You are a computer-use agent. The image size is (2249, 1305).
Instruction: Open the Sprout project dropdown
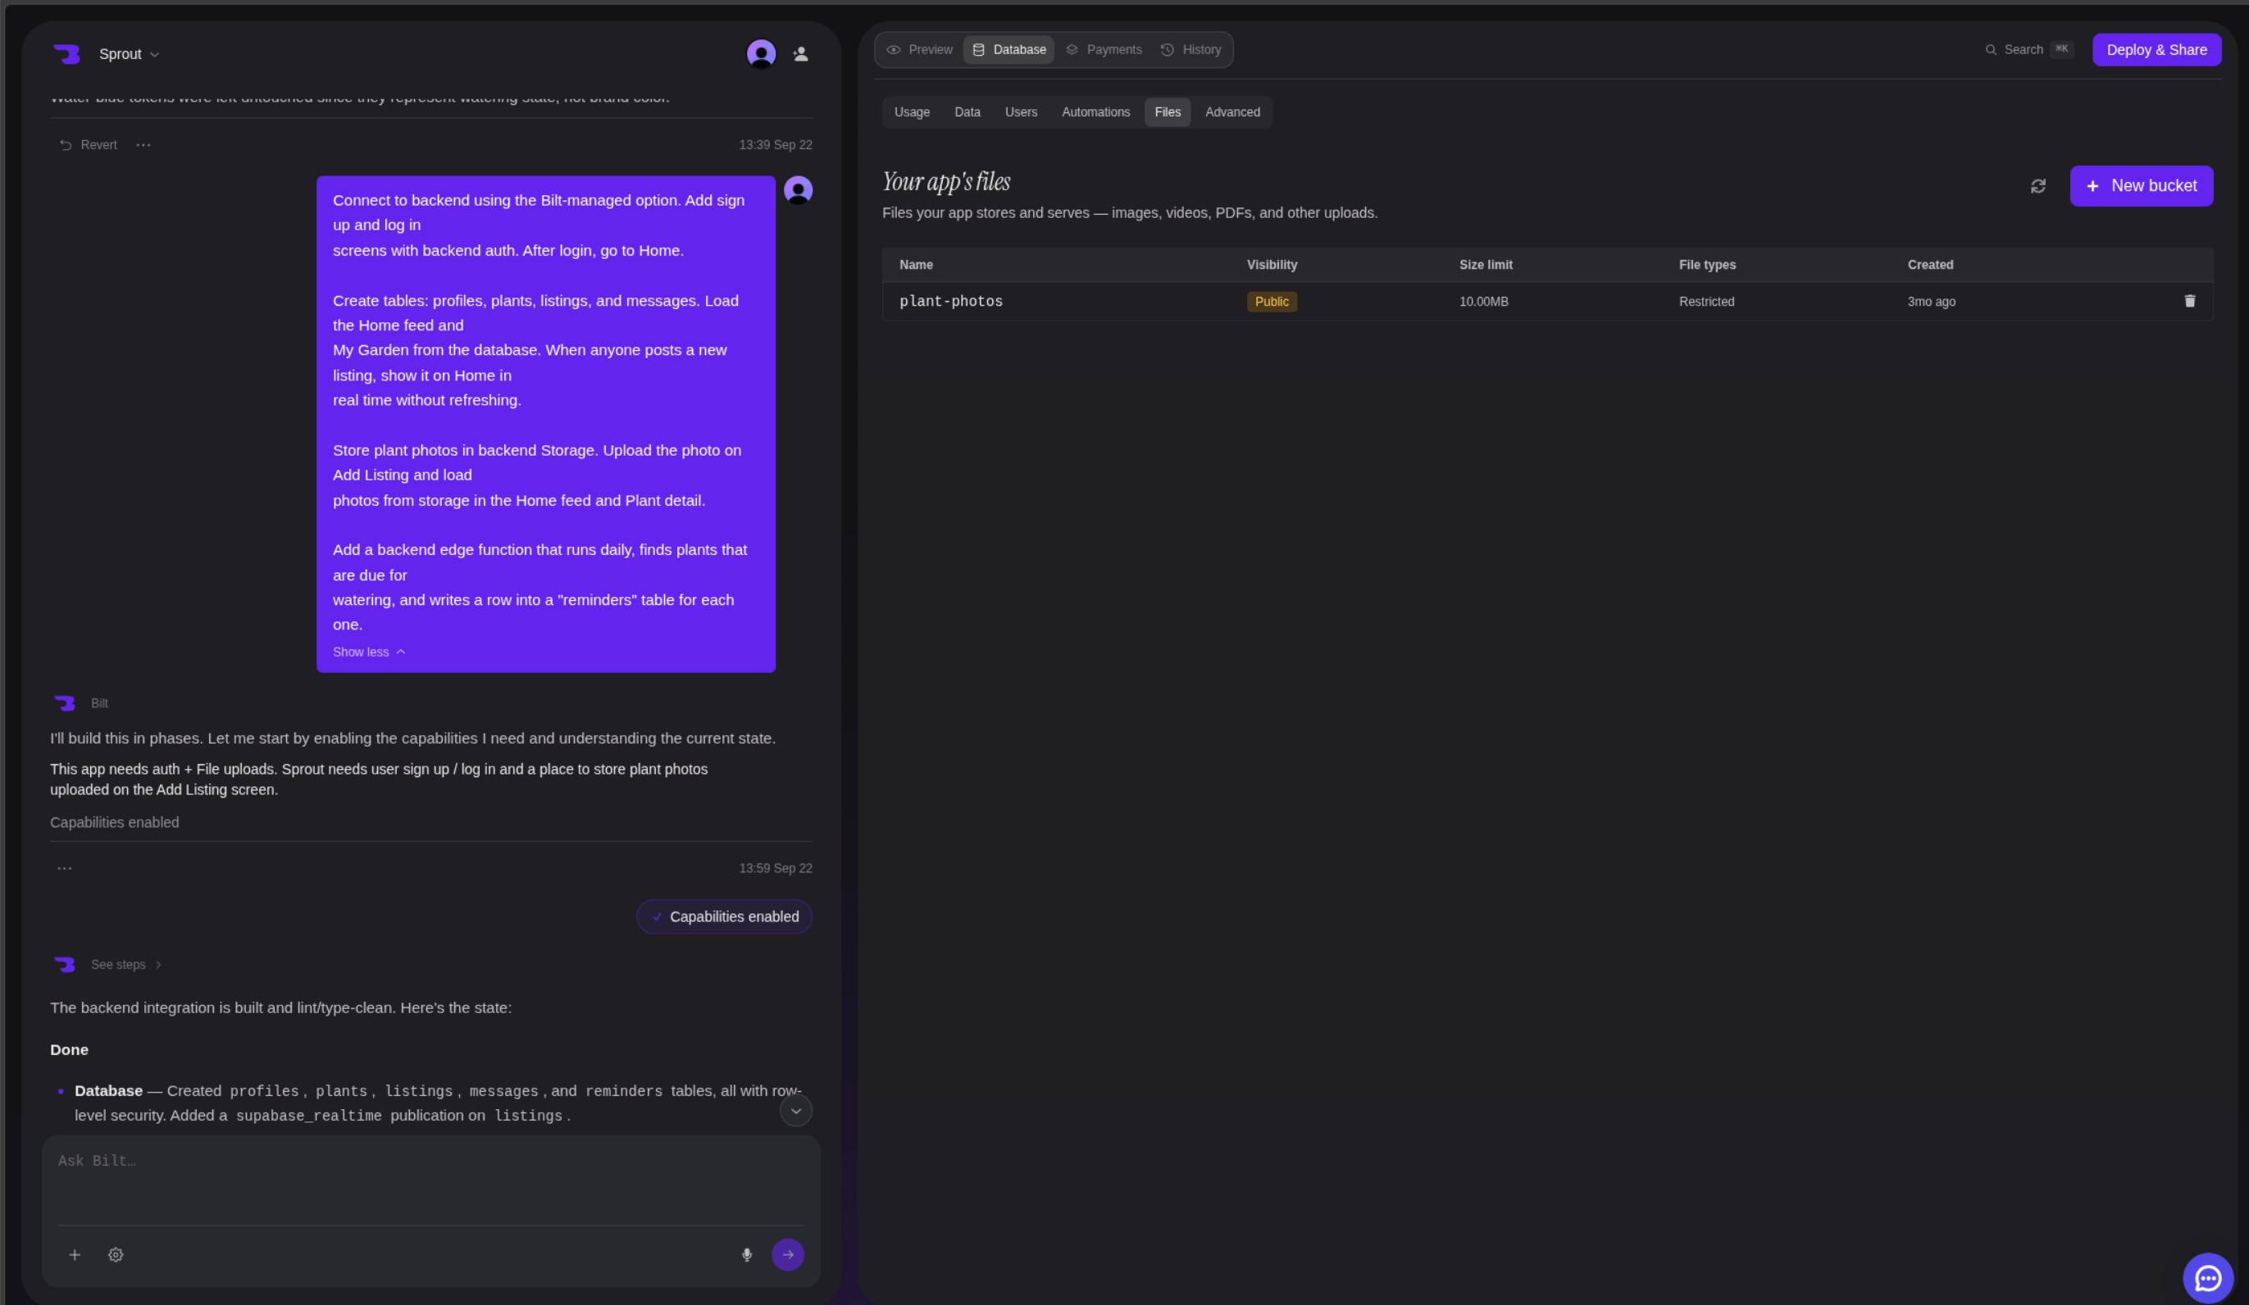click(x=130, y=54)
